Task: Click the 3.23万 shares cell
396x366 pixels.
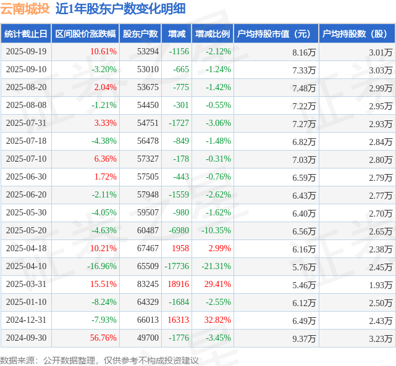Action: pos(381,339)
